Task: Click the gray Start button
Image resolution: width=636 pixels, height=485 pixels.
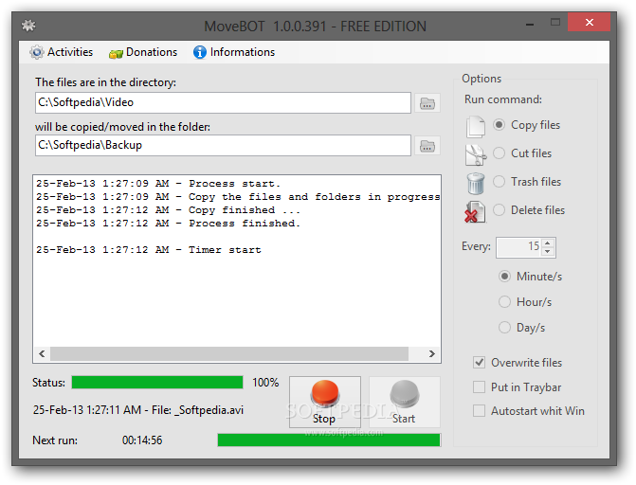Action: 405,402
